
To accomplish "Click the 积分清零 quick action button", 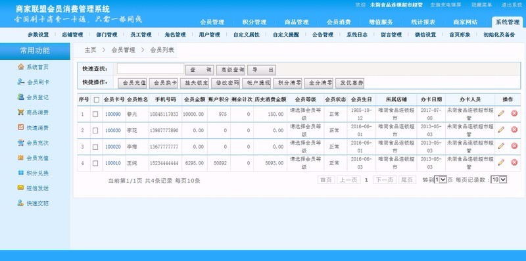I will click(x=287, y=83).
